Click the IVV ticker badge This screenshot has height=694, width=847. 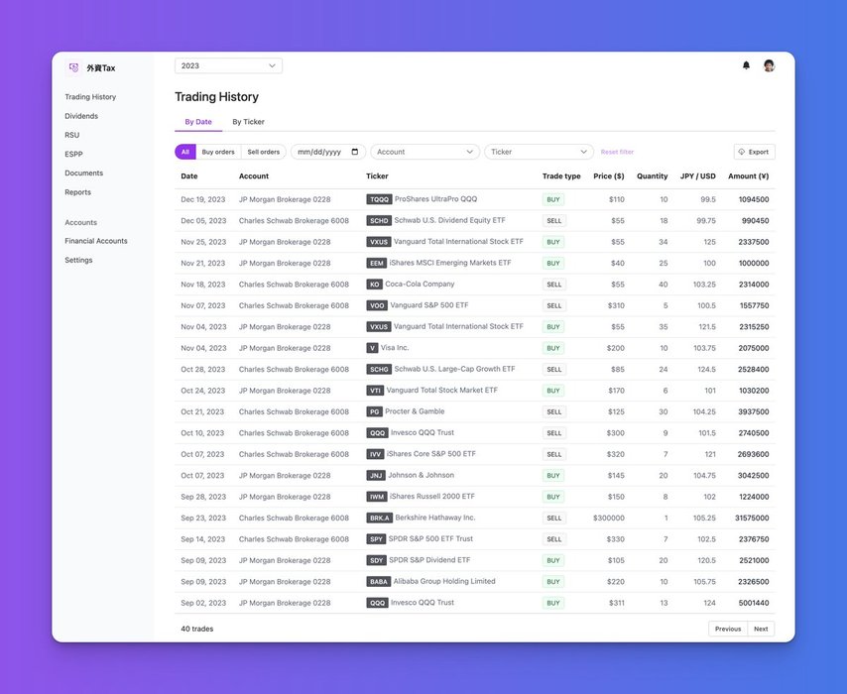click(376, 454)
